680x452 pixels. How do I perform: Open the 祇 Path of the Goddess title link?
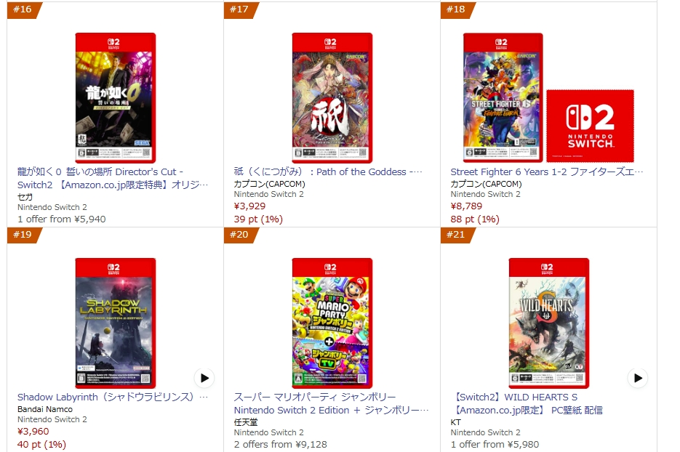328,171
